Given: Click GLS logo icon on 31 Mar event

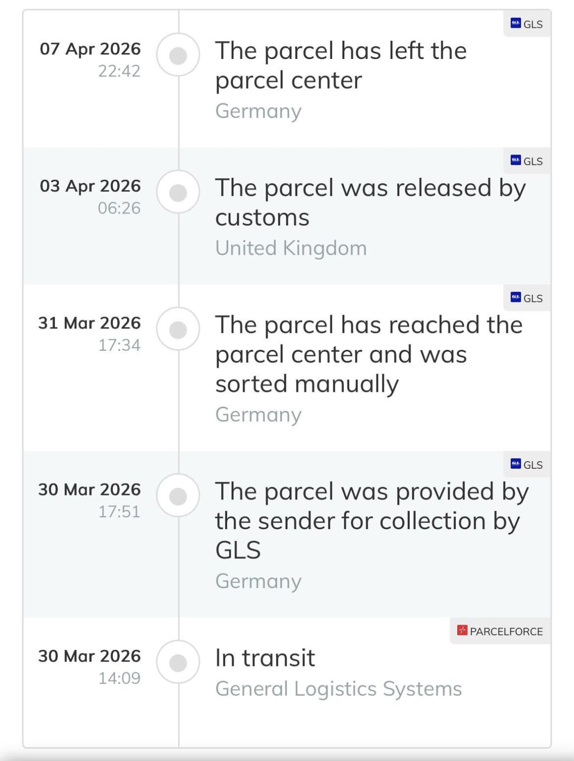Looking at the screenshot, I should (516, 297).
